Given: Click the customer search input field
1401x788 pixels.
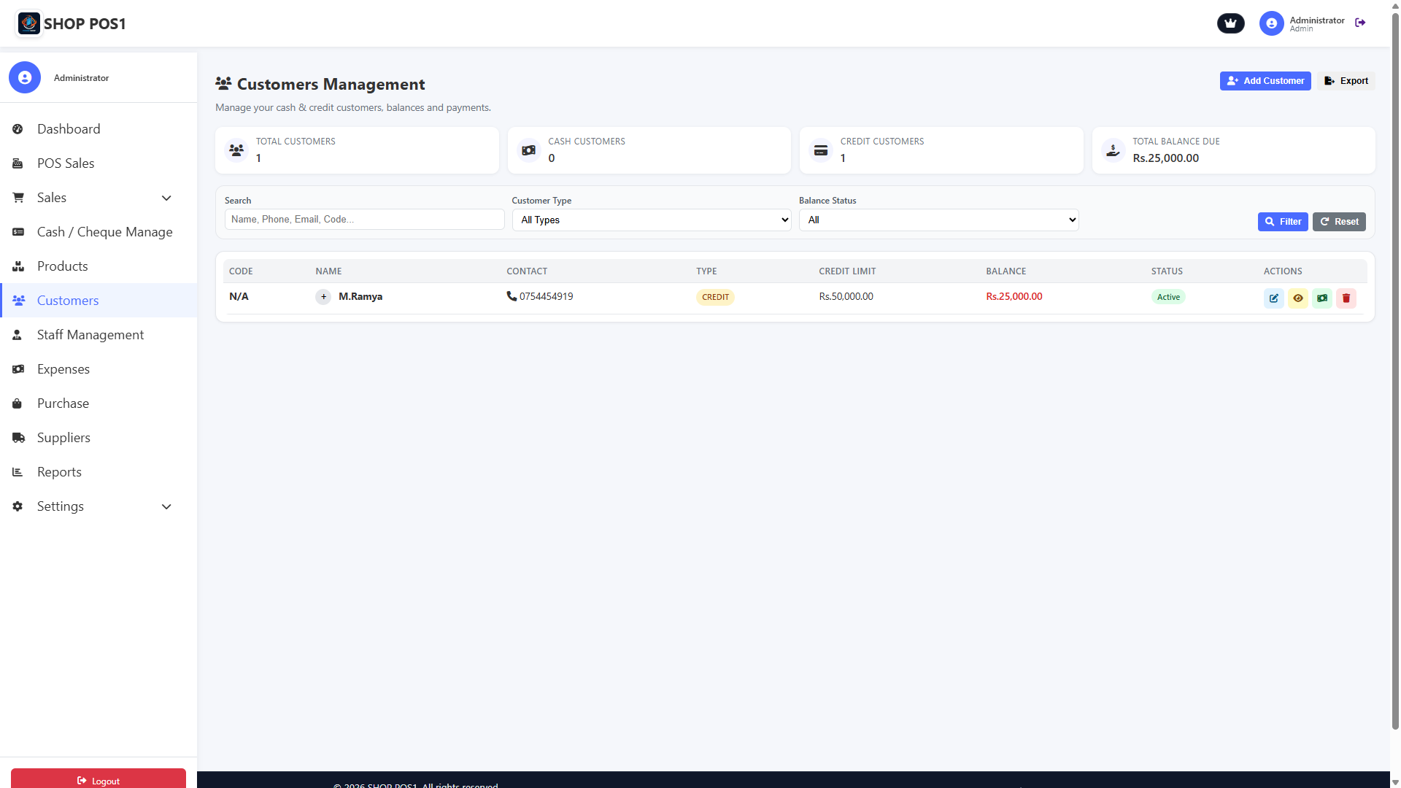Looking at the screenshot, I should click(x=364, y=220).
